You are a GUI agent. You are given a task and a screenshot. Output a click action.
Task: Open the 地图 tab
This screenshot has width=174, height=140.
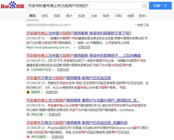130,16
